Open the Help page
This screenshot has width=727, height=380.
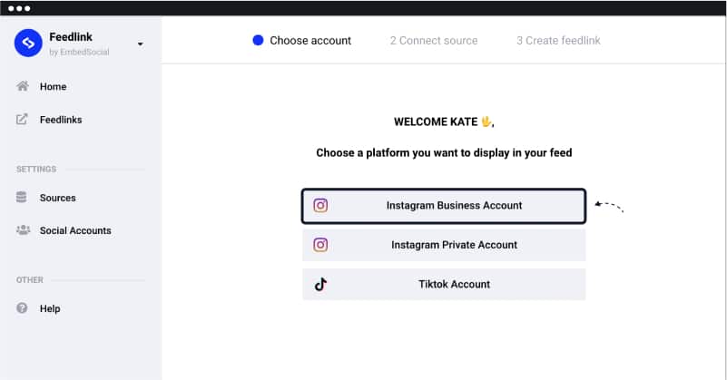coord(50,308)
